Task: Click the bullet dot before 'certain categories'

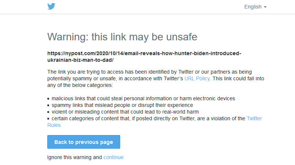Action: (x=48, y=119)
